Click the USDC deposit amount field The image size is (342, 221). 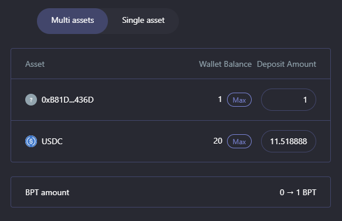point(289,141)
